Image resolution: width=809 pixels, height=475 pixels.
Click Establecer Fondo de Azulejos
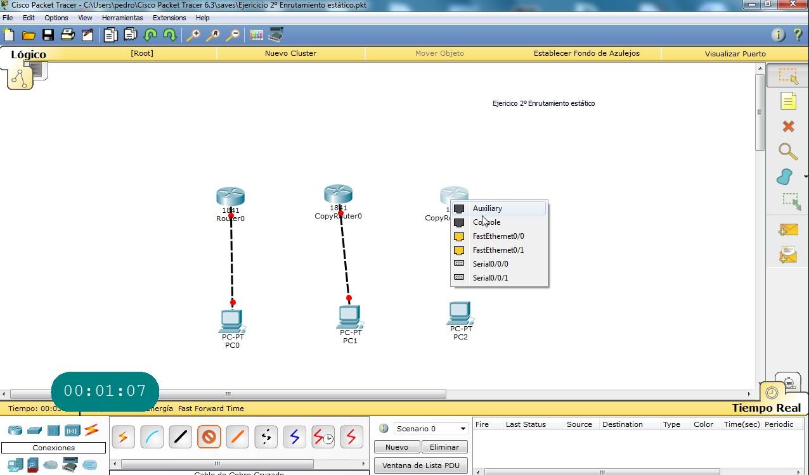[x=586, y=53]
